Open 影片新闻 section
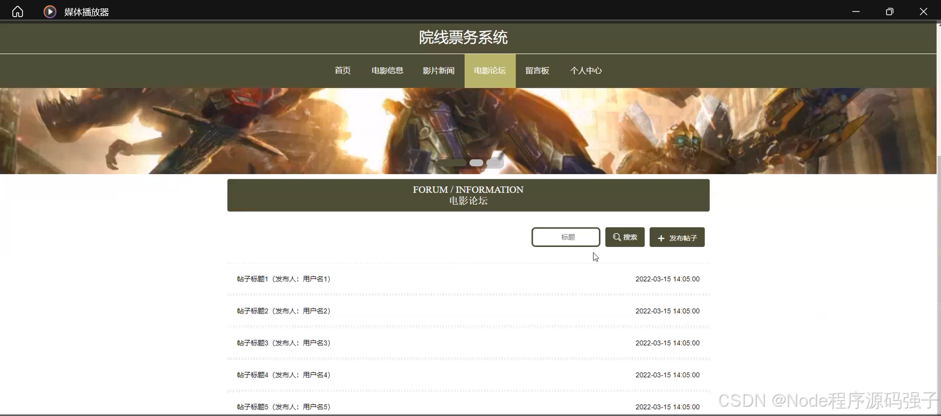Viewport: 941px width, 416px height. tap(439, 71)
